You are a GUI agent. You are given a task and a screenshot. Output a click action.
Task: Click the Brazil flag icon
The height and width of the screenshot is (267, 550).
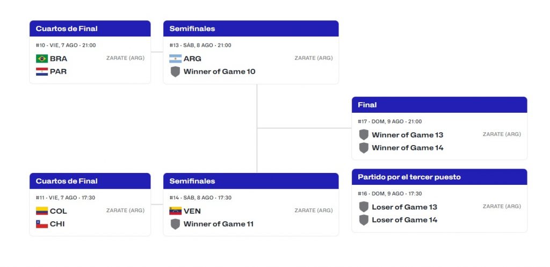coord(42,59)
